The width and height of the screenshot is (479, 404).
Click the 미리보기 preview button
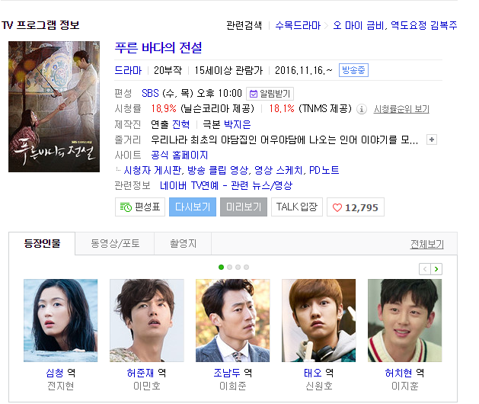[244, 207]
